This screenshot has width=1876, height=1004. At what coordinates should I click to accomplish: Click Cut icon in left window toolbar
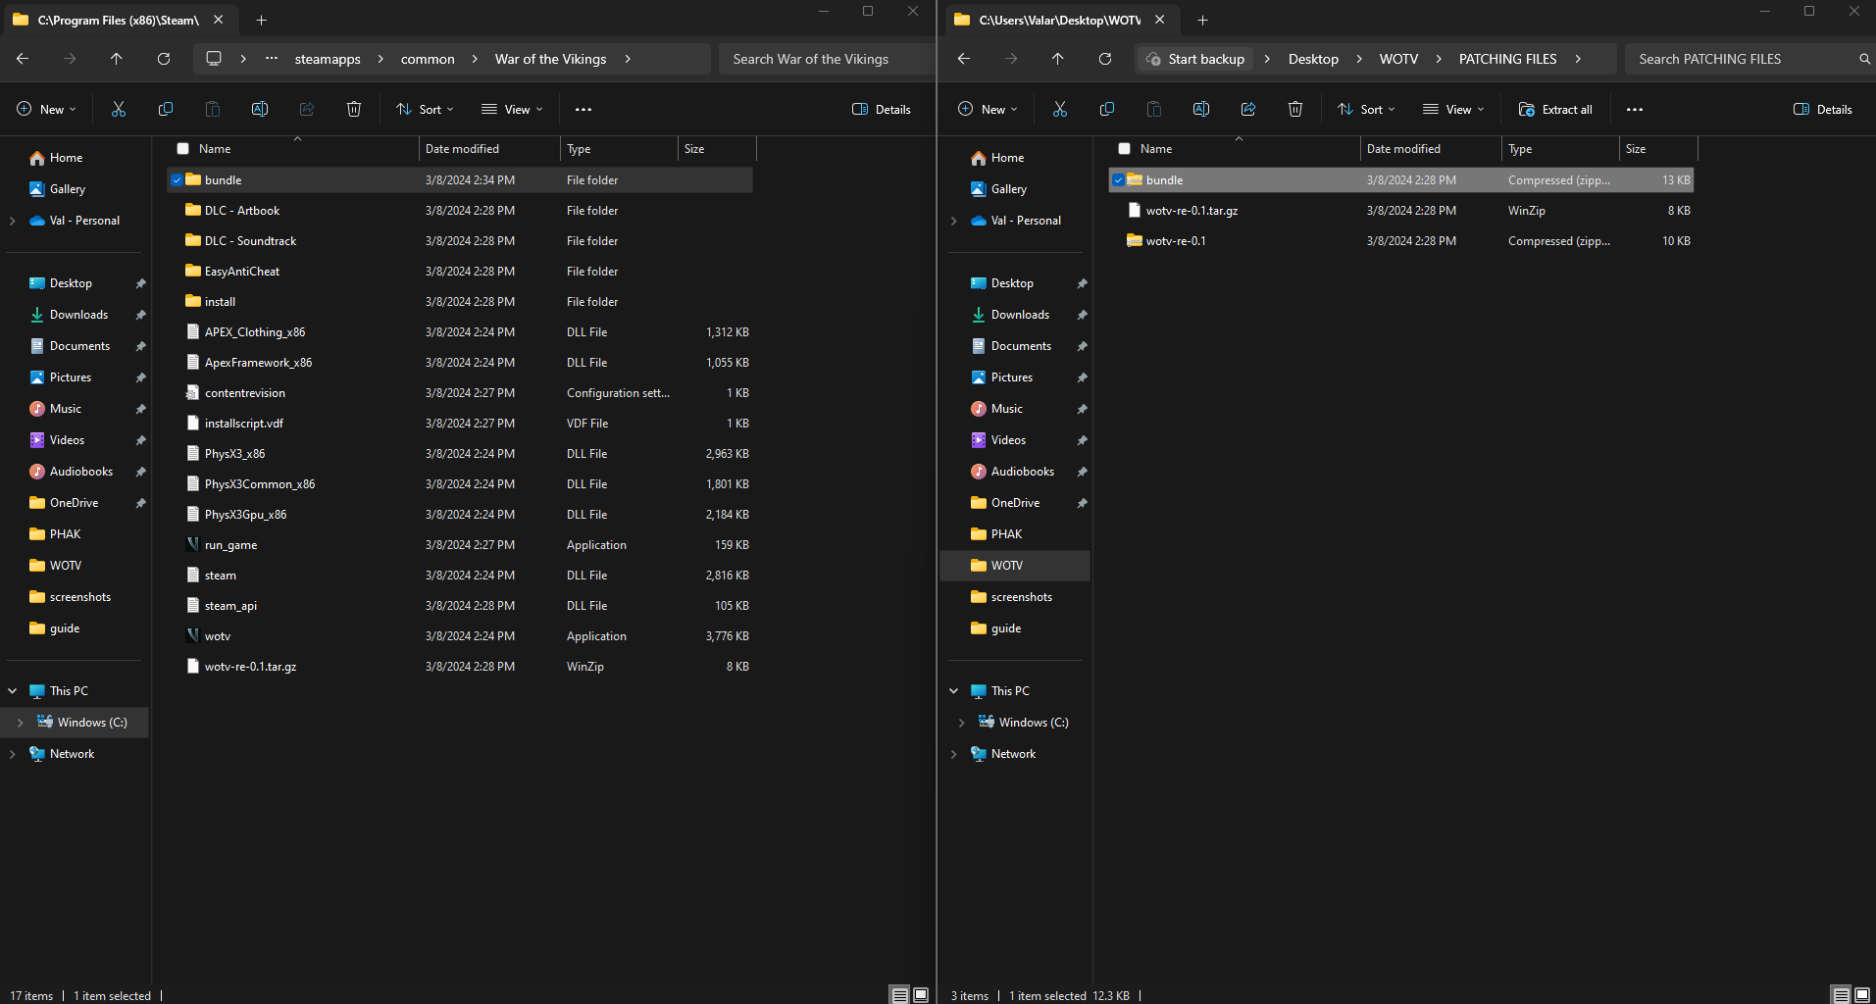(119, 109)
